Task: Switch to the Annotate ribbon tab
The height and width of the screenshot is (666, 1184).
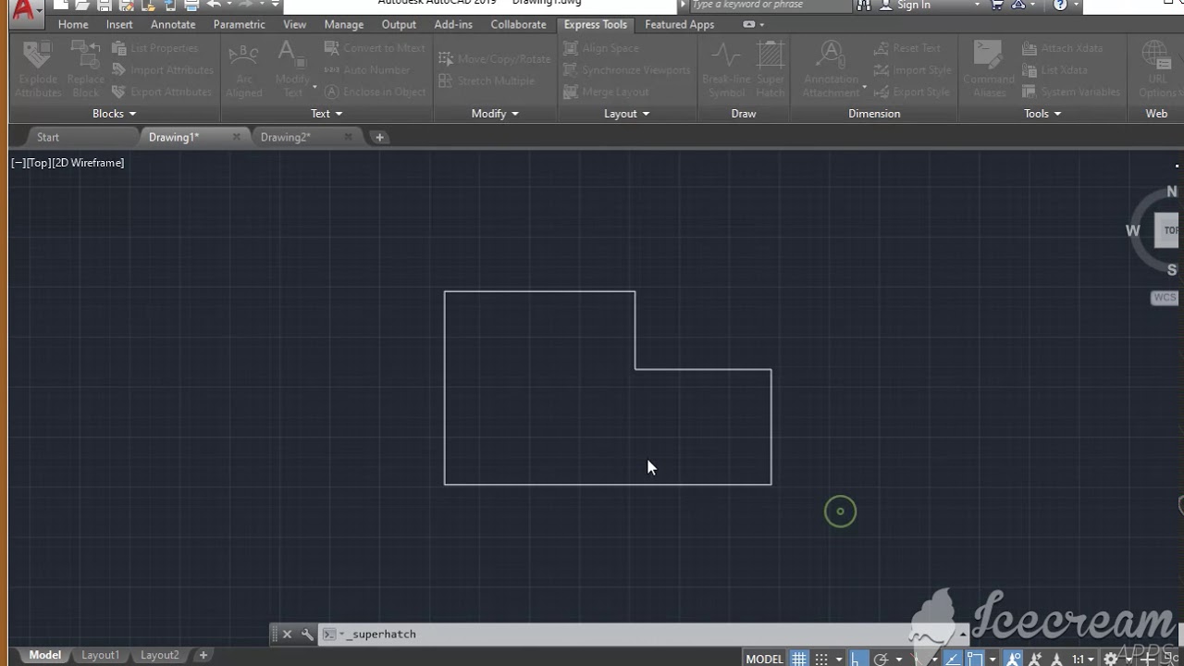Action: 173,25
